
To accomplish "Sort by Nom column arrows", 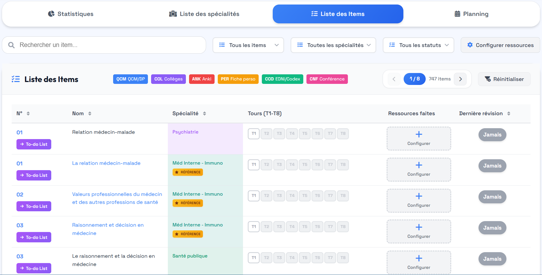I will (90, 114).
